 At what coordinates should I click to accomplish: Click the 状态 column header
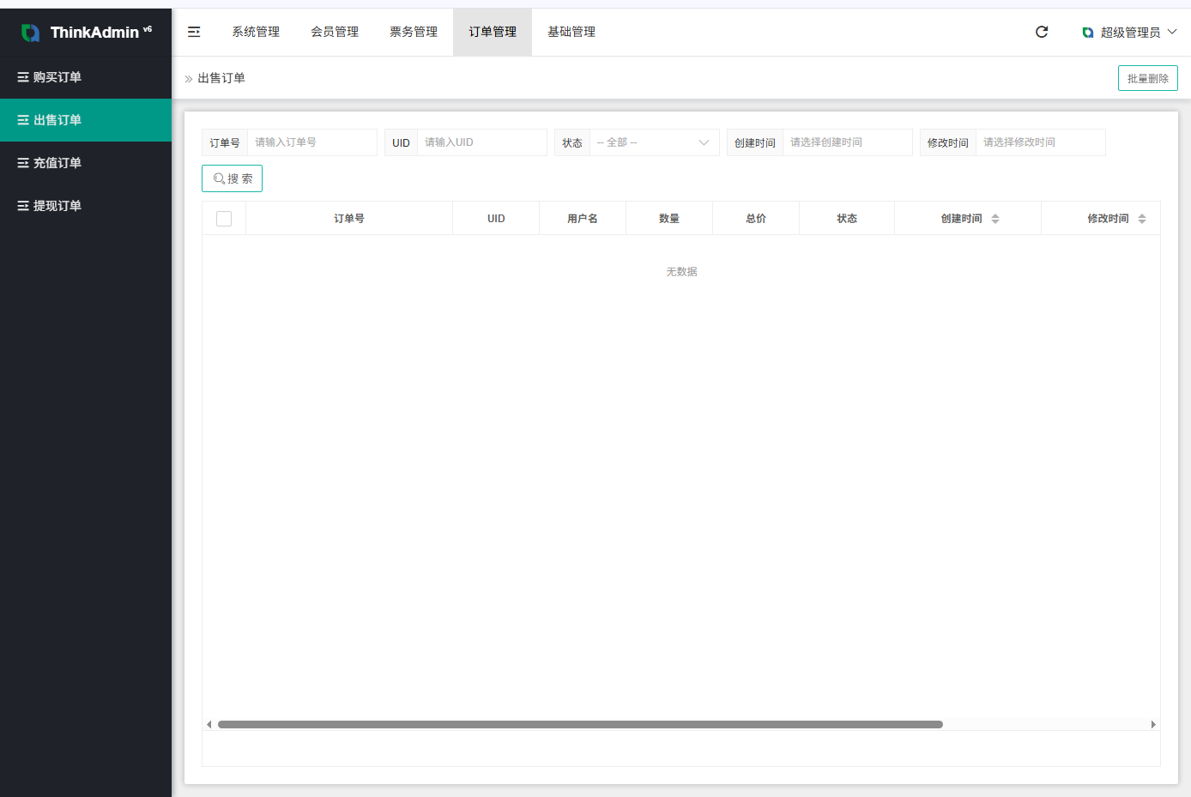[x=847, y=219]
